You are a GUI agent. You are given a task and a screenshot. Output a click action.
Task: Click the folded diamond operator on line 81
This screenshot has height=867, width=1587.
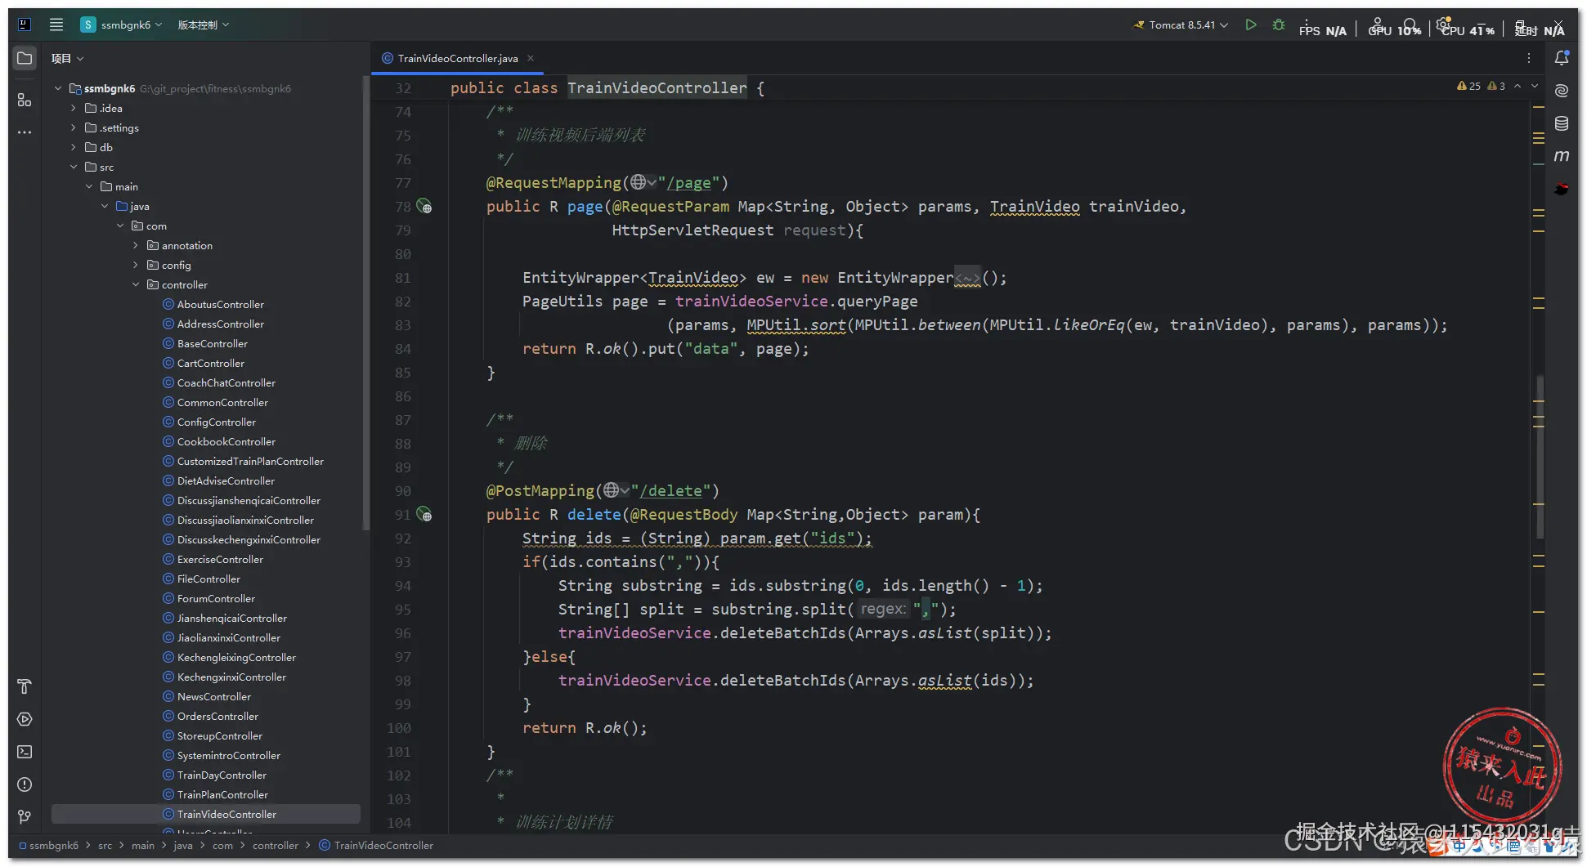967,278
